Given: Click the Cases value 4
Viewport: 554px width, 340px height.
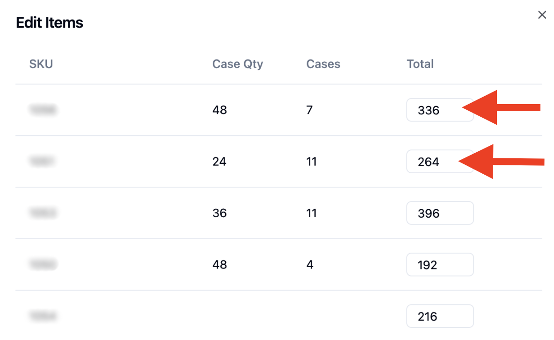Looking at the screenshot, I should (x=310, y=264).
